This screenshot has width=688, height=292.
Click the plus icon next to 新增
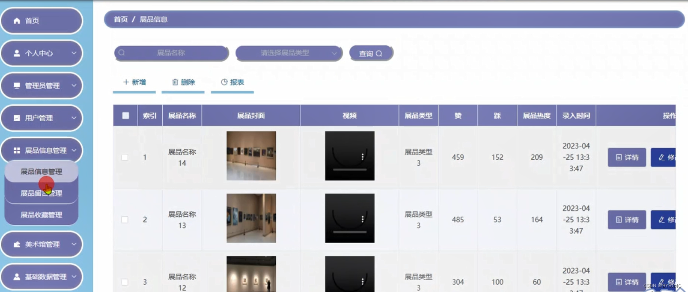pyautogui.click(x=126, y=82)
